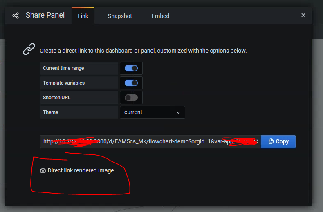Image resolution: width=323 pixels, height=212 pixels.
Task: Disable the Template variables switch
Action: [131, 83]
